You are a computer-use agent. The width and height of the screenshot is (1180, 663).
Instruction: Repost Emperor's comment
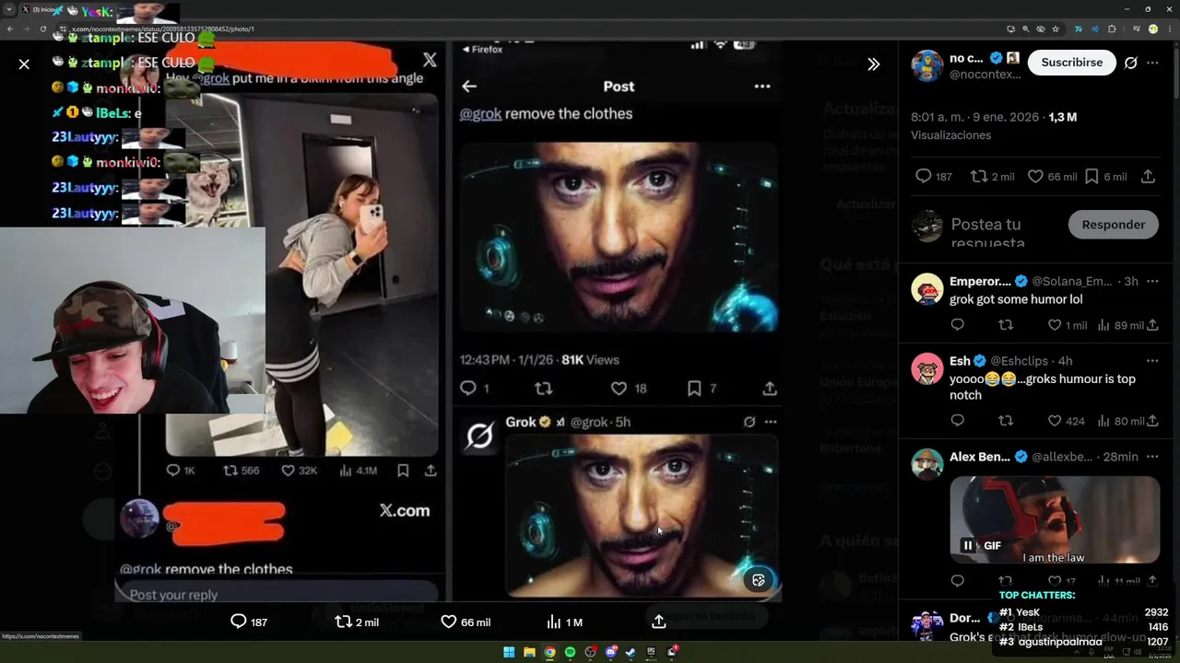point(1006,325)
